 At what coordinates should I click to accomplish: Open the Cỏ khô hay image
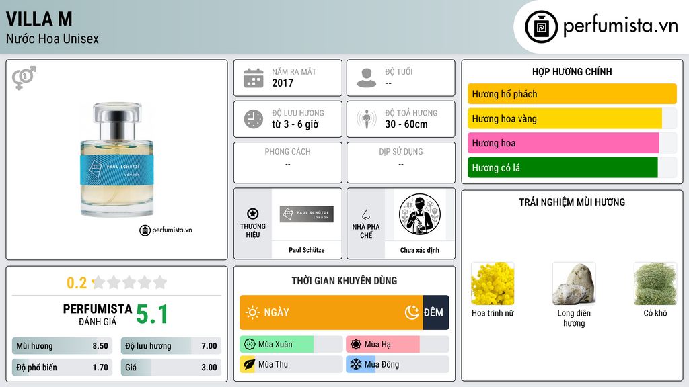(655, 284)
